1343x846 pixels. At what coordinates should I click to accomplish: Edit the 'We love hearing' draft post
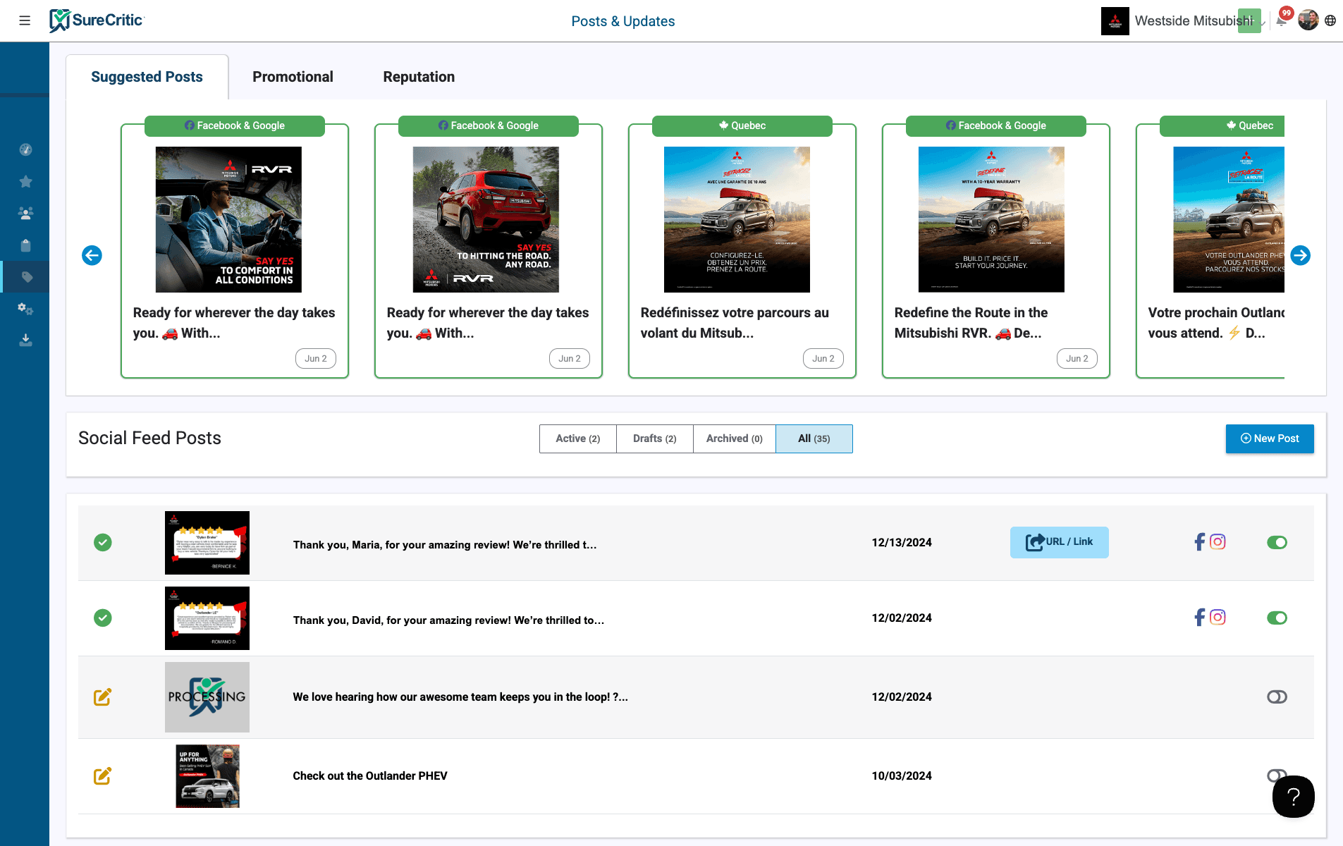point(103,697)
